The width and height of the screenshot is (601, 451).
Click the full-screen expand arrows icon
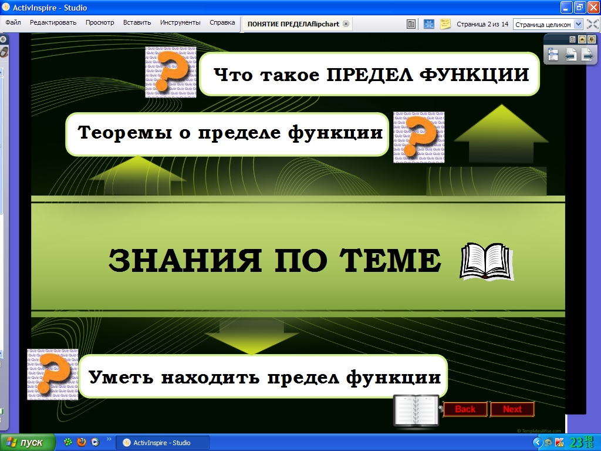593,24
